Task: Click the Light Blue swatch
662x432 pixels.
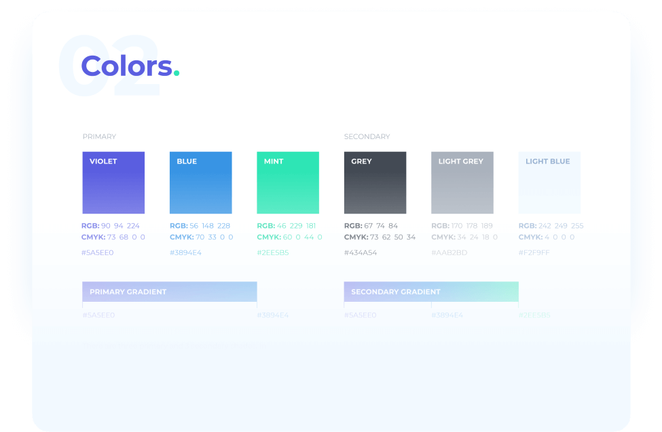Action: [x=549, y=183]
